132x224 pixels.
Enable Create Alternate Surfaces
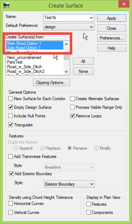click(72, 99)
